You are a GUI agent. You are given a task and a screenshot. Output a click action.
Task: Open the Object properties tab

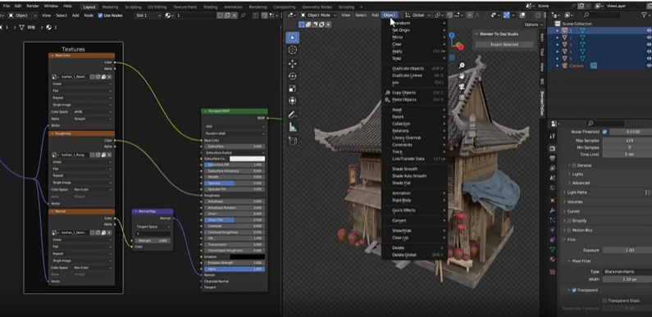[x=552, y=200]
